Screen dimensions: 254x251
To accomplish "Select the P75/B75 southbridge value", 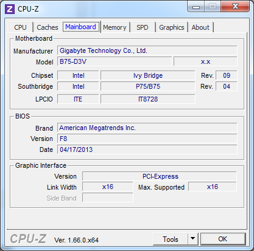I will 148,86.
